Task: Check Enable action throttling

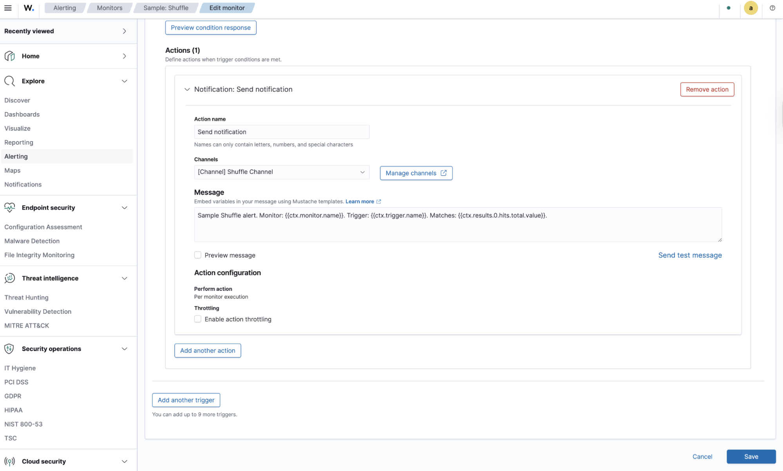Action: 198,319
